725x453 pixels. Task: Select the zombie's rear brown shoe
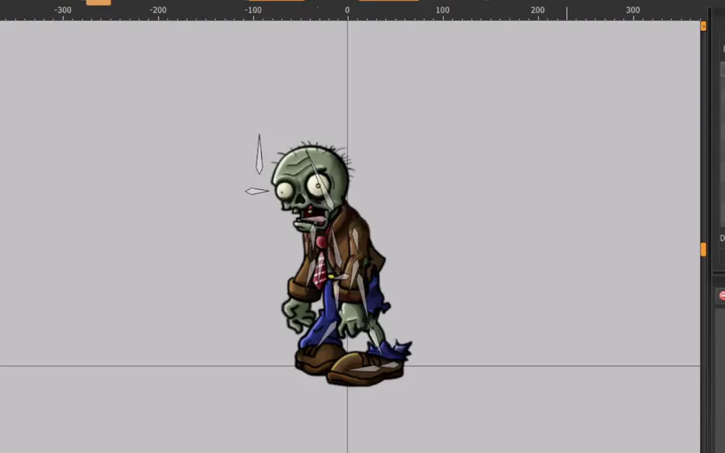318,358
